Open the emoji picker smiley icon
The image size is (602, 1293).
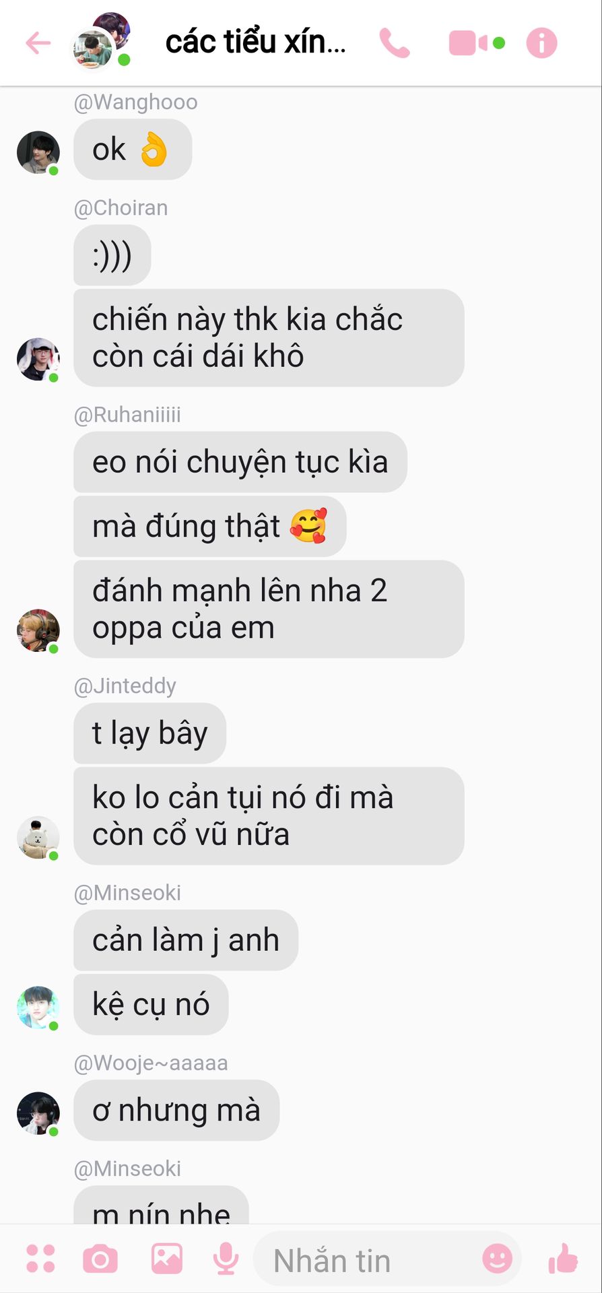tap(498, 1258)
